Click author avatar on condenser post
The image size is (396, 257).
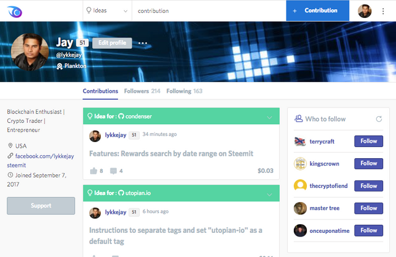tap(95, 136)
